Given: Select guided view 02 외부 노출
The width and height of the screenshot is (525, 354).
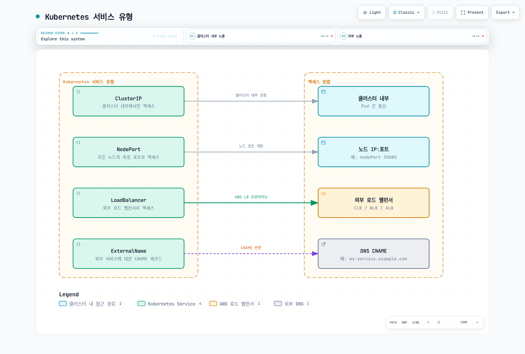Looking at the screenshot, I should (412, 36).
